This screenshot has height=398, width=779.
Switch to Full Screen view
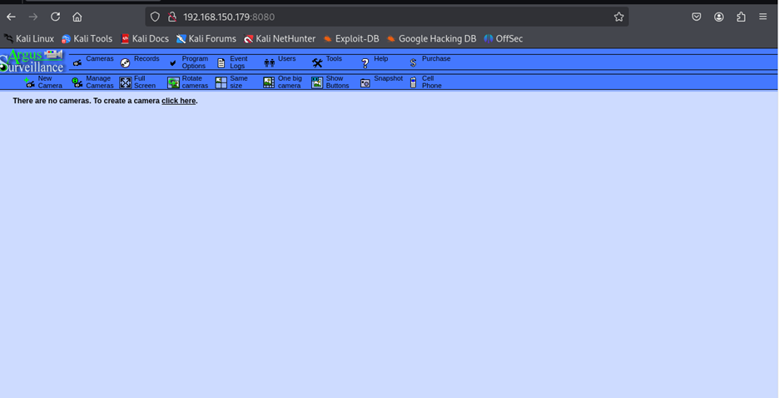[126, 82]
